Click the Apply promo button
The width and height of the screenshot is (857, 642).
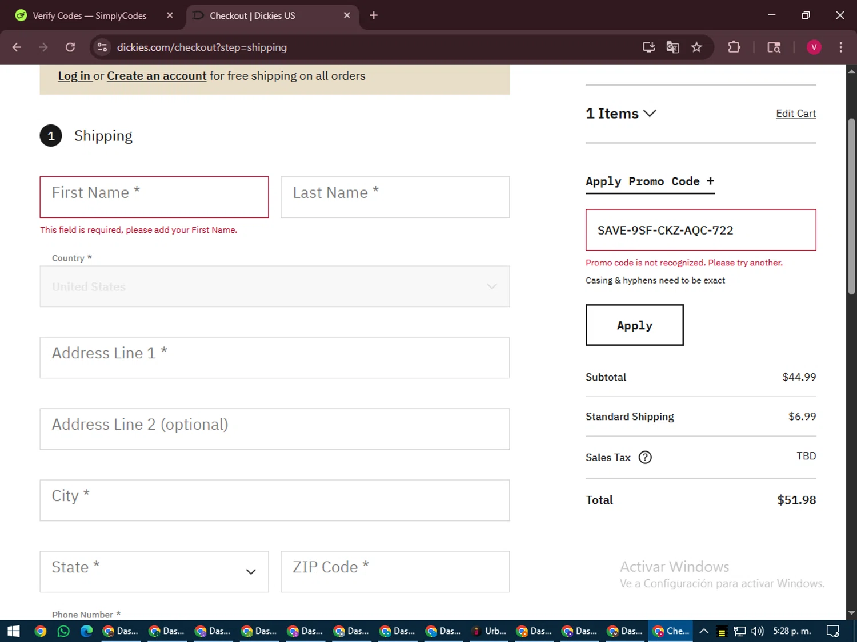tap(635, 325)
